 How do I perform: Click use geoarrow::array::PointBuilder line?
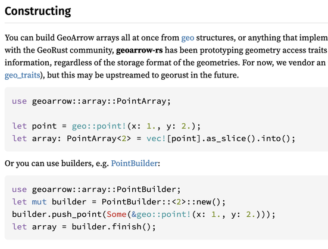(x=96, y=189)
